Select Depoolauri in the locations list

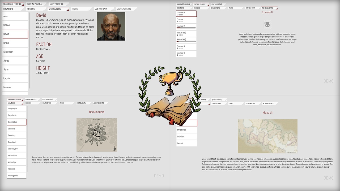pos(16,142)
